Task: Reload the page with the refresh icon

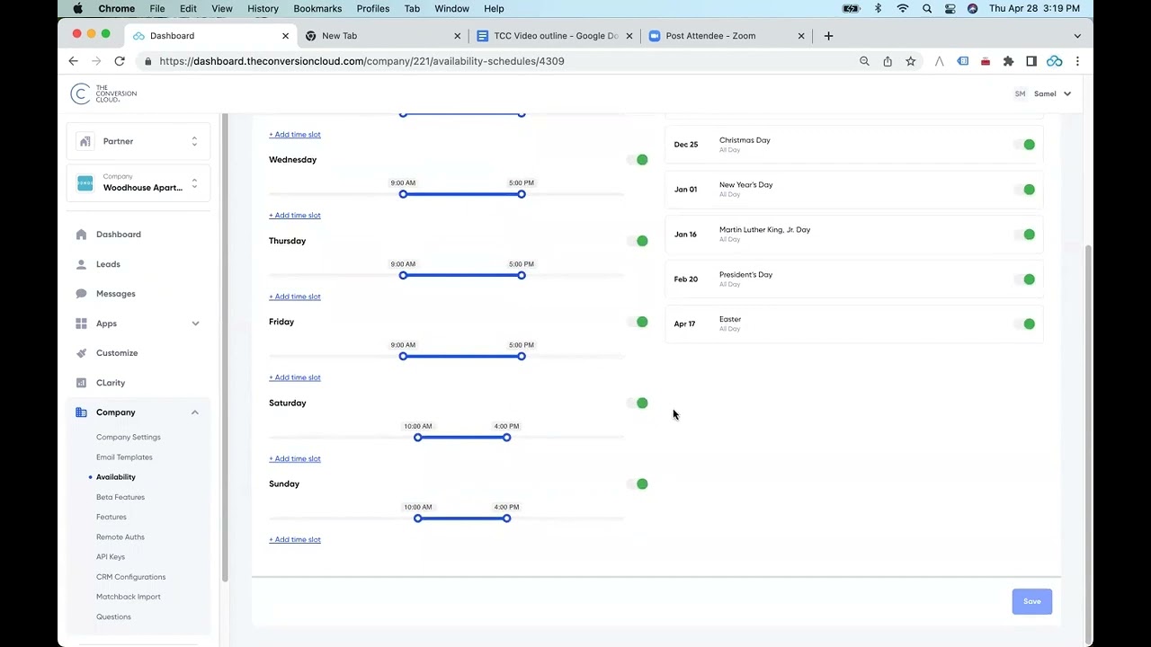Action: point(120,61)
